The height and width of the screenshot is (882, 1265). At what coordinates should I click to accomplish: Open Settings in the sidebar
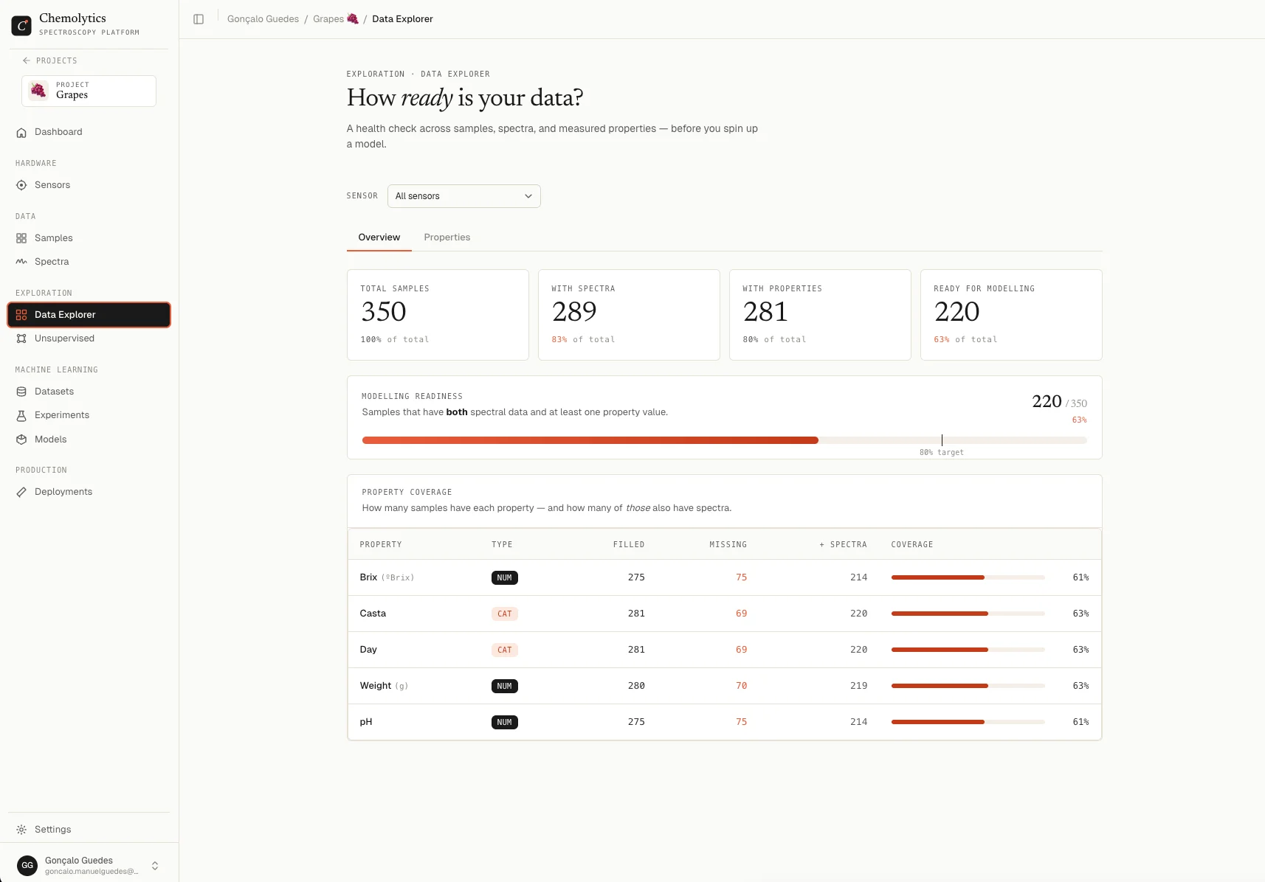[x=89, y=830]
